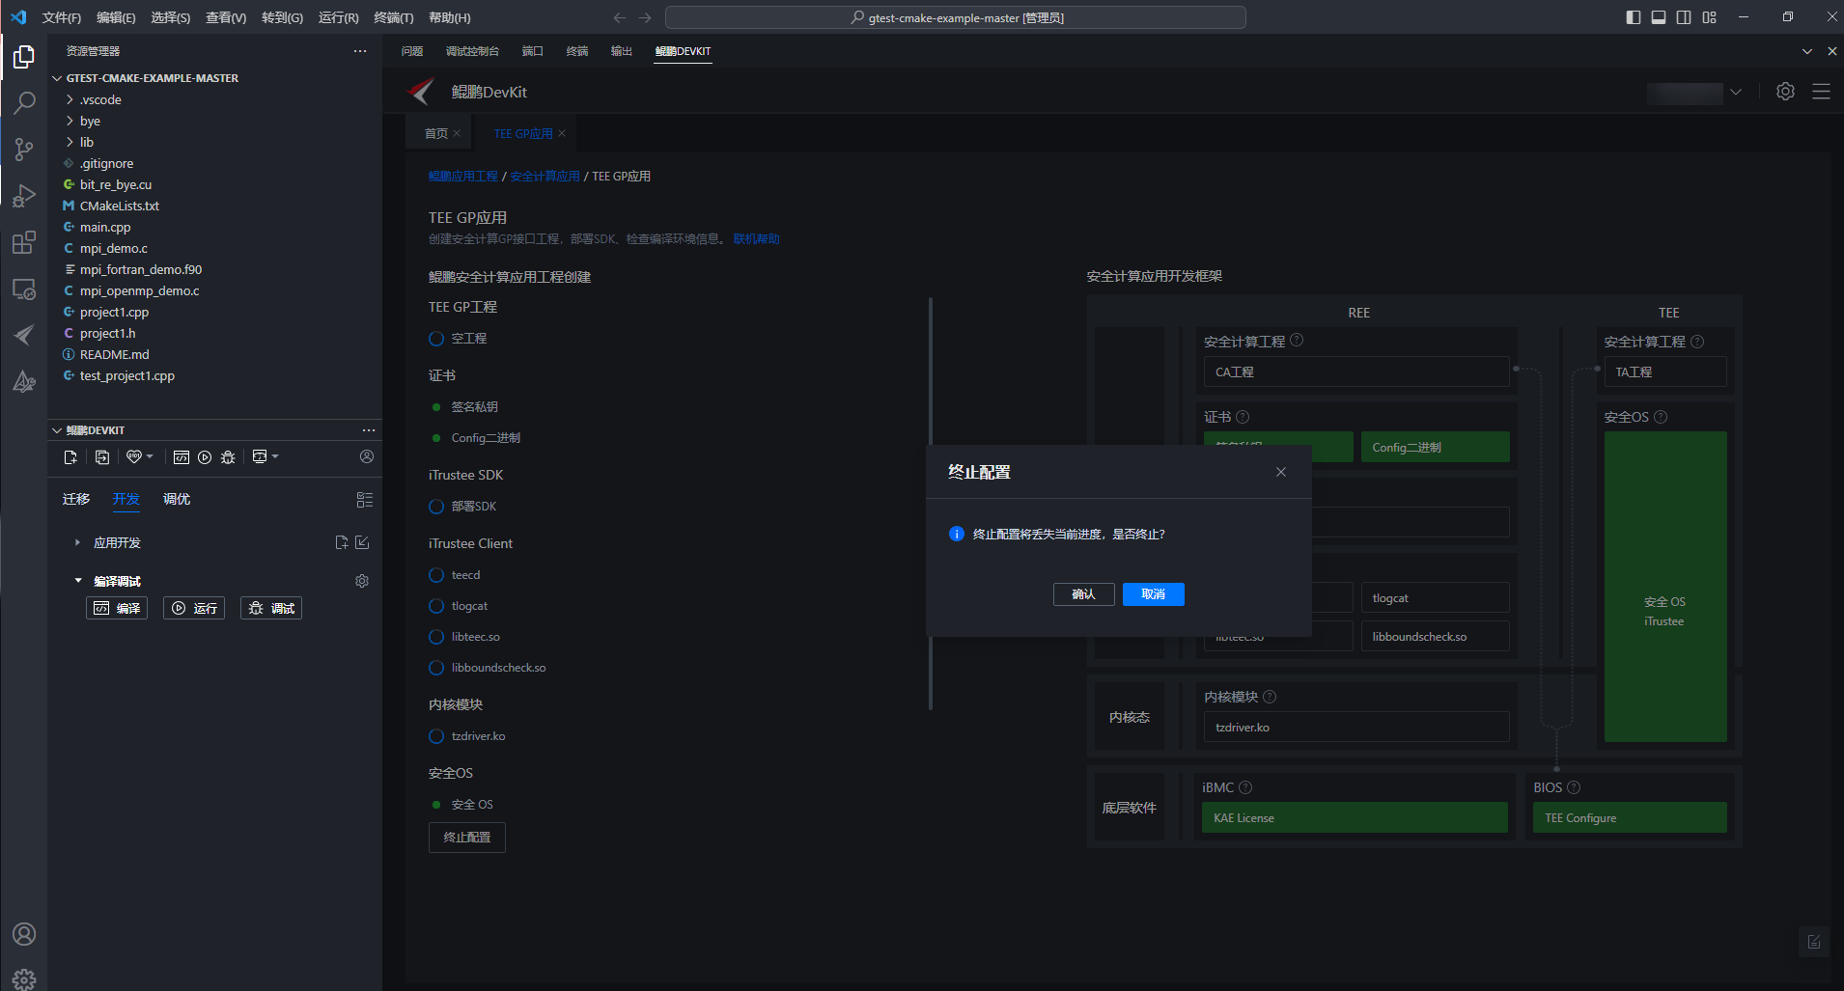
Task: Click import icon in 应用开发 row
Action: click(x=363, y=542)
